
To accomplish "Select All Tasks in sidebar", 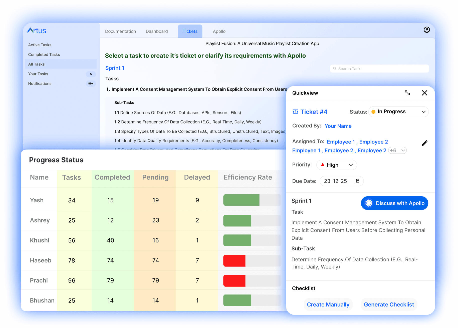I will click(61, 64).
